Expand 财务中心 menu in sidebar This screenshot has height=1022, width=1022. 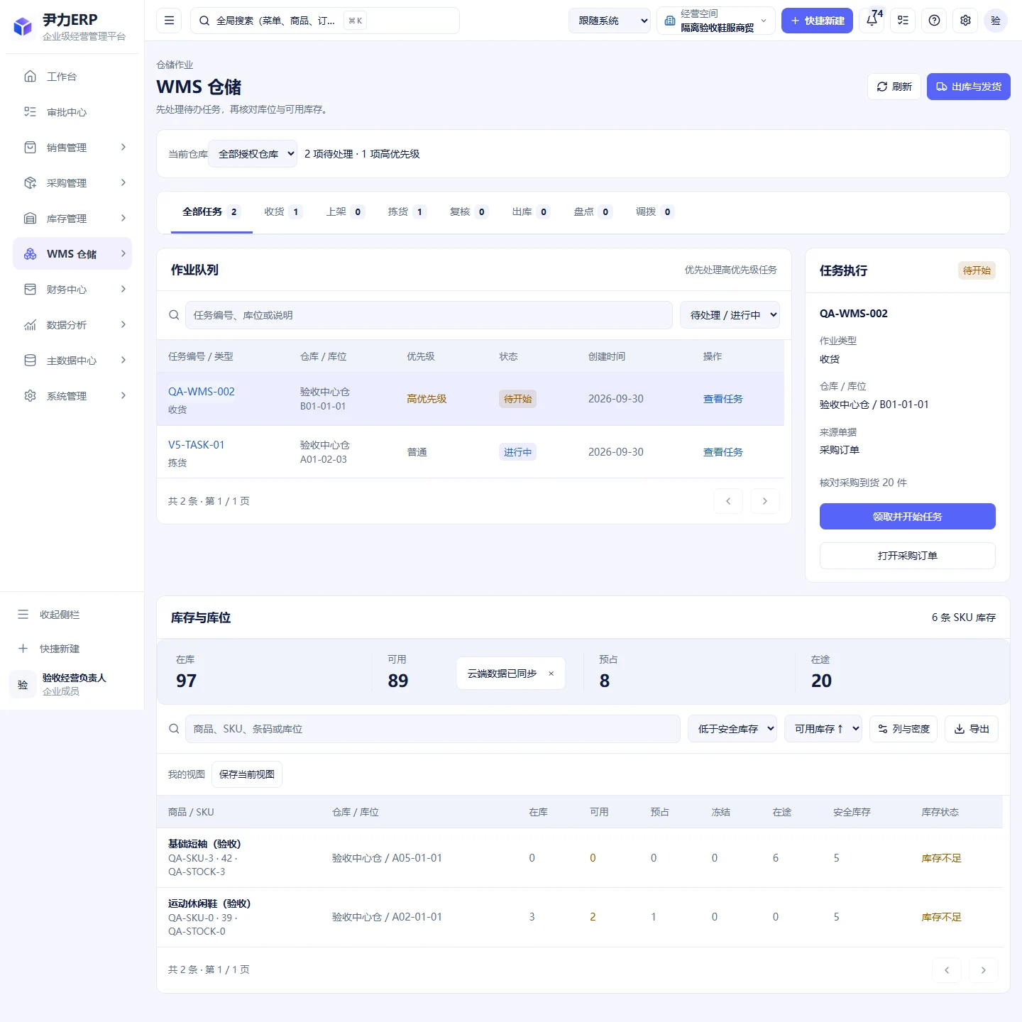(72, 290)
